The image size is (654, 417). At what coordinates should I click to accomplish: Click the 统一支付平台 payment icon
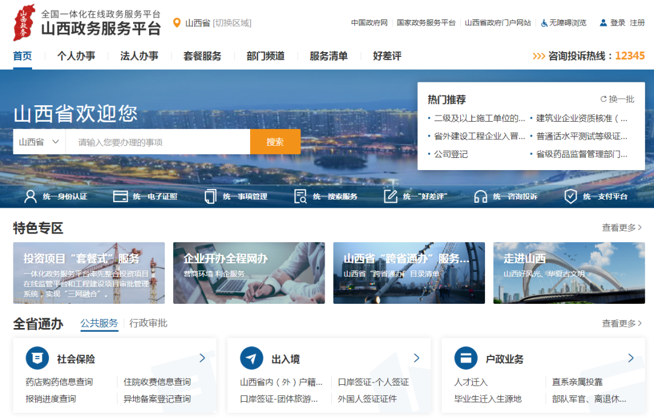pyautogui.click(x=570, y=196)
